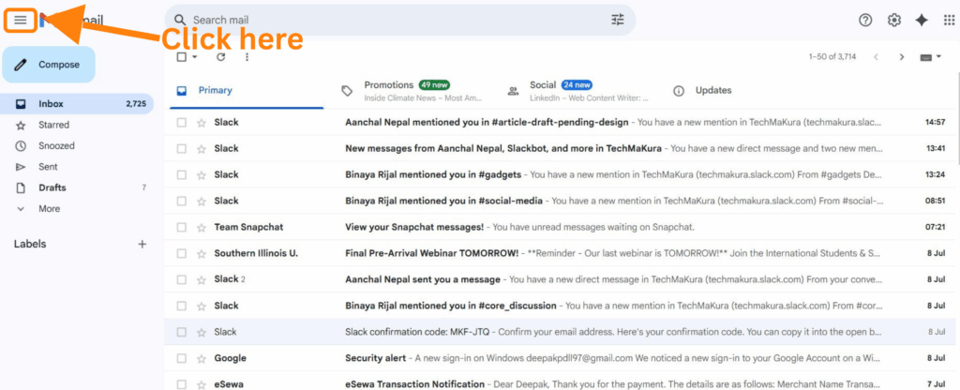The width and height of the screenshot is (960, 390).
Task: Open View your Snapchat messages! email
Action: [x=560, y=227]
